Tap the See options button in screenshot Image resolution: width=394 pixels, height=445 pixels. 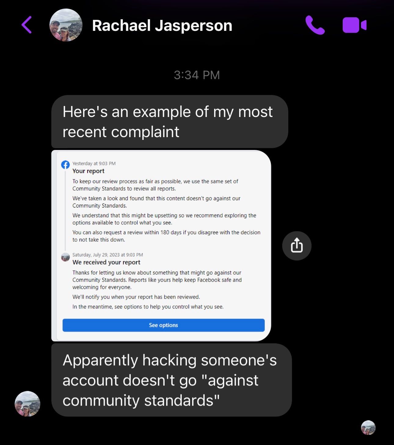point(163,325)
